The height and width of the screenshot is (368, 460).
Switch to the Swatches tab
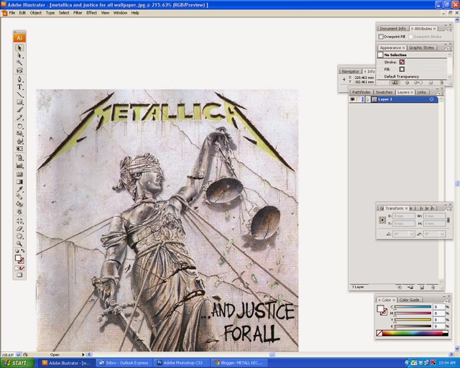(x=384, y=92)
